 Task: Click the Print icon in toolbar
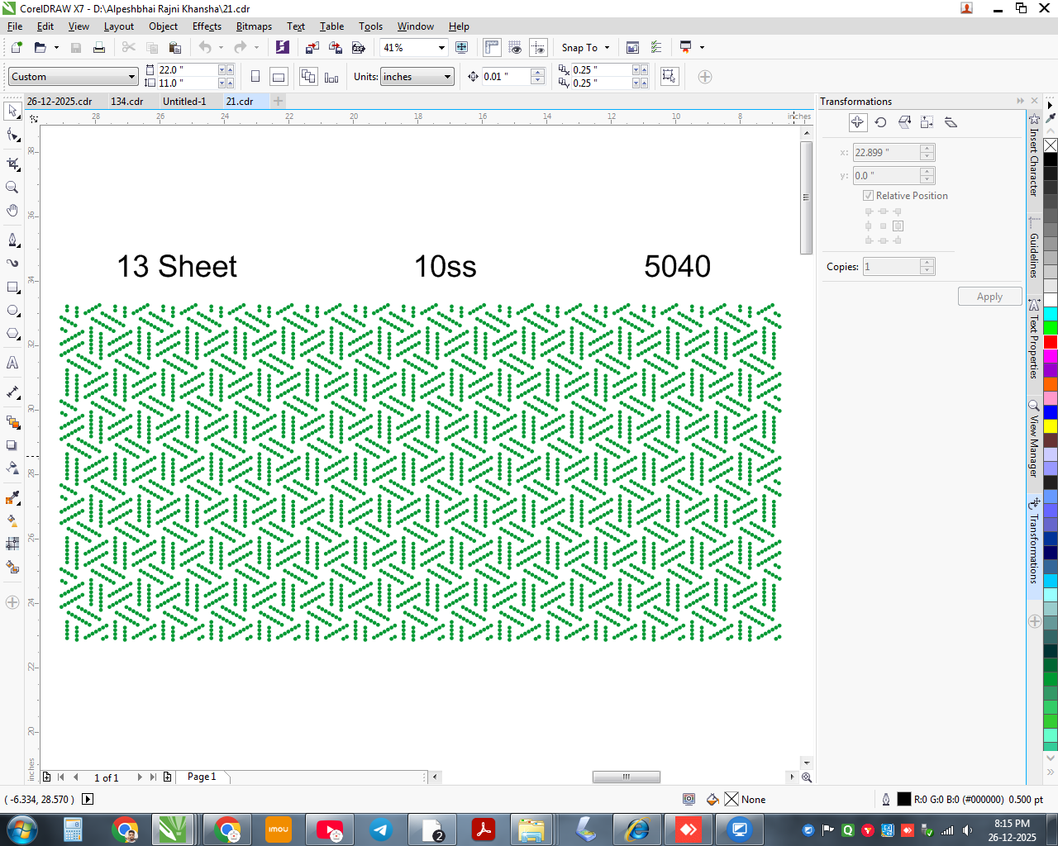click(99, 48)
